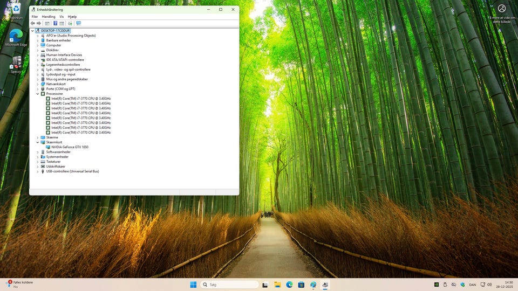The width and height of the screenshot is (518, 291).
Task: Click the OneDrive cloud tray icon
Action: [x=454, y=285]
